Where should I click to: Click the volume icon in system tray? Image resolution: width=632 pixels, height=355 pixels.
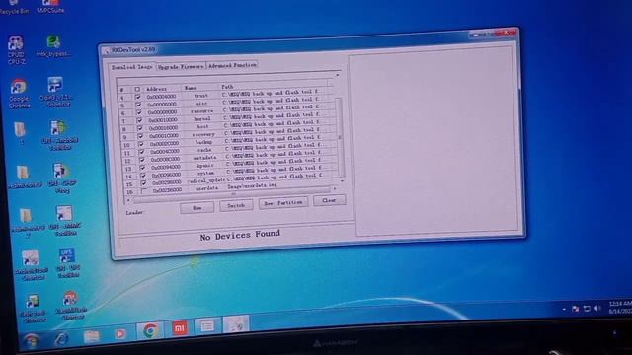click(597, 308)
